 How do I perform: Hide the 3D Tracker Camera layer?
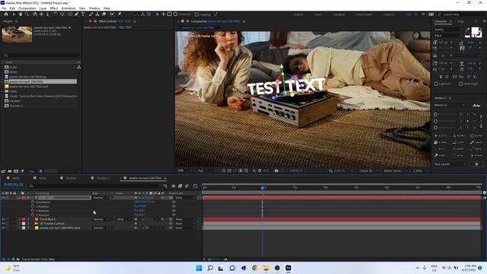pyautogui.click(x=3, y=224)
